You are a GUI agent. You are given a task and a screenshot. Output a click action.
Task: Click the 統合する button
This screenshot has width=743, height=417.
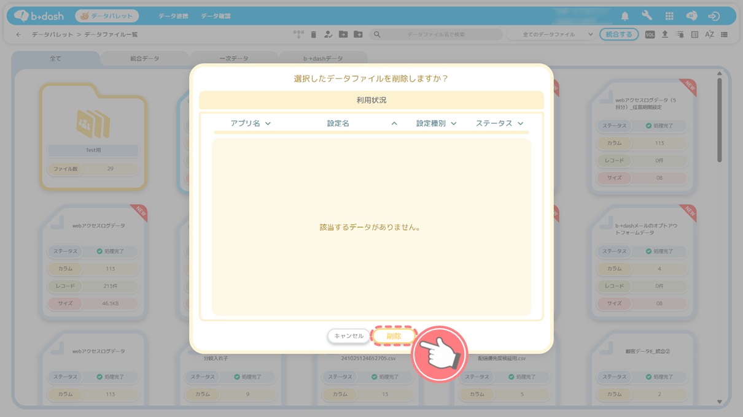[618, 35]
